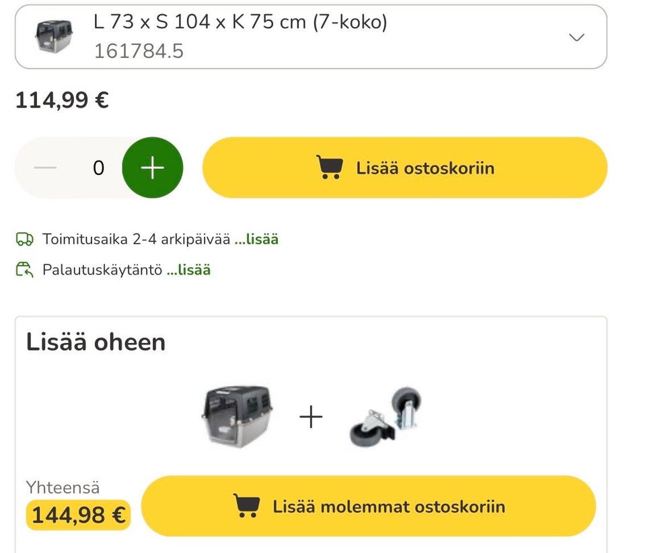646x553 pixels.
Task: Click the quantity field showing 0
Action: [x=98, y=168]
